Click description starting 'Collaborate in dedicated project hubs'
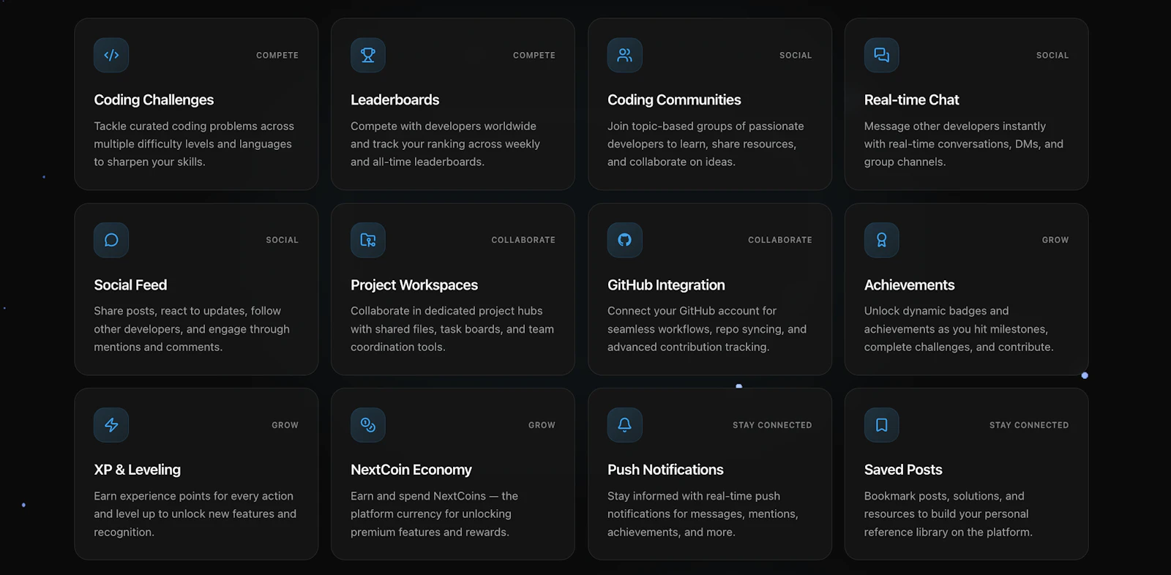The height and width of the screenshot is (575, 1171). tap(452, 329)
